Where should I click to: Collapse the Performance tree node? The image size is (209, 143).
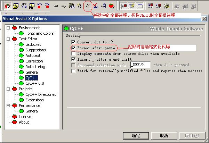pyautogui.click(x=8, y=106)
